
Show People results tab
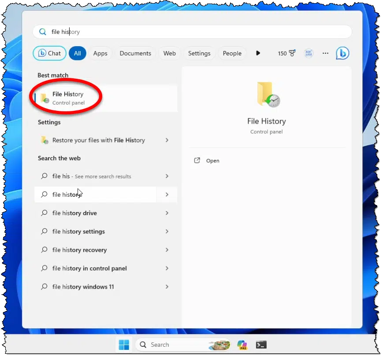(x=232, y=53)
